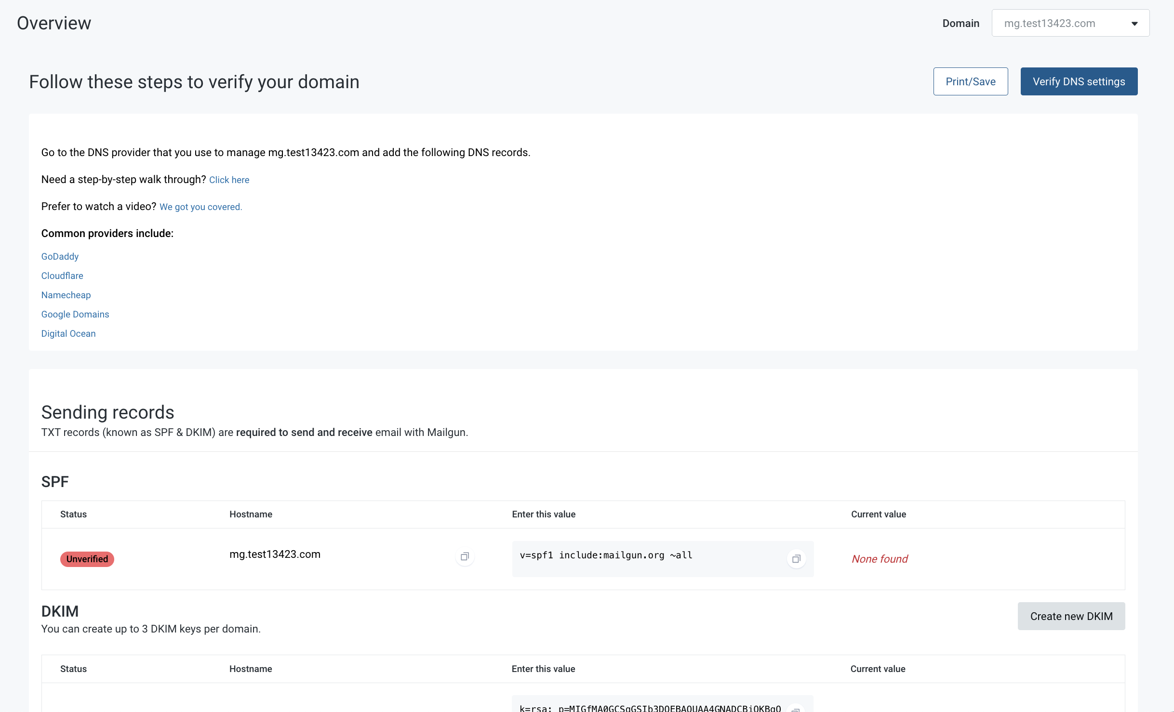The image size is (1174, 712).
Task: Open the GoDaddy provider link
Action: [x=60, y=256]
